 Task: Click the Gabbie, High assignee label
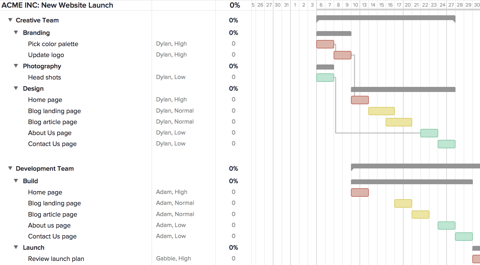point(174,258)
